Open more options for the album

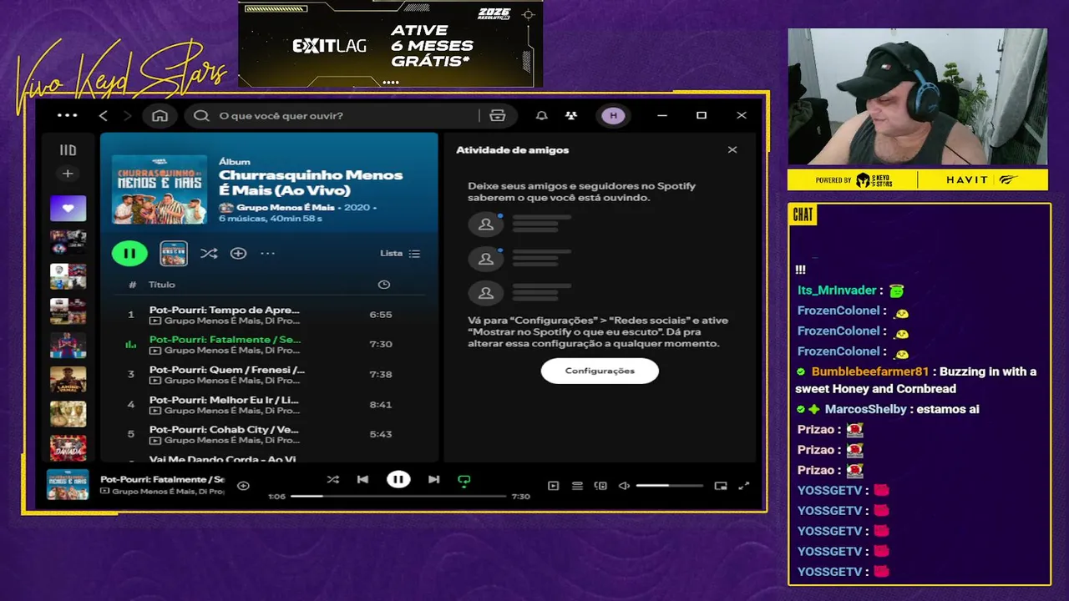[267, 253]
